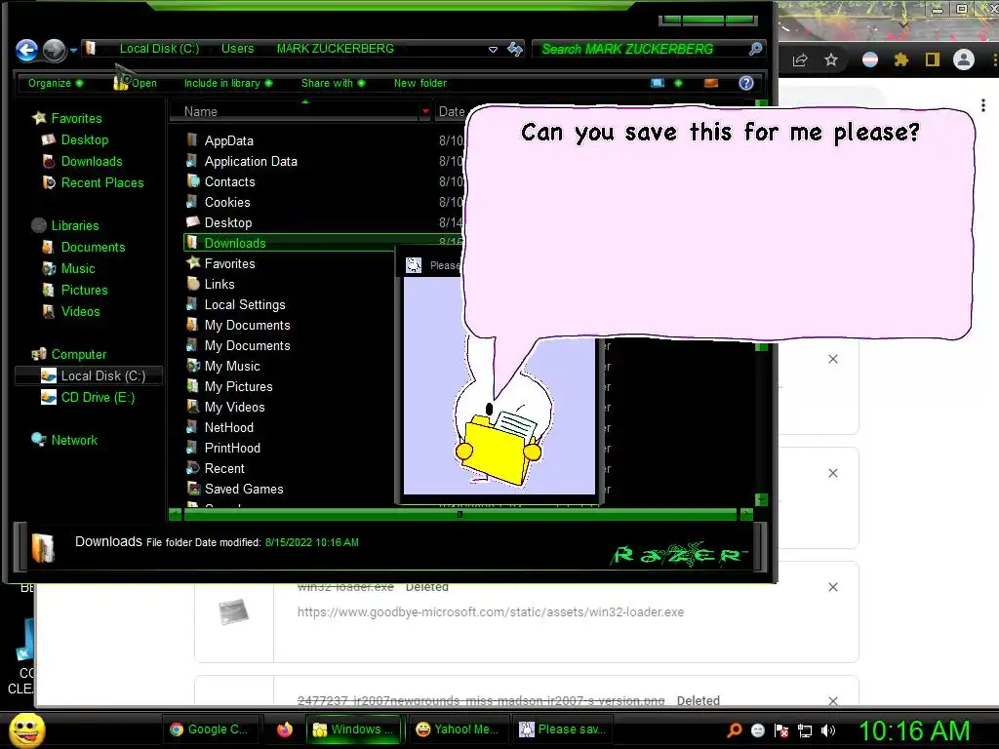Viewport: 999px width, 749px height.
Task: Select Users in the address bar
Action: pos(237,49)
